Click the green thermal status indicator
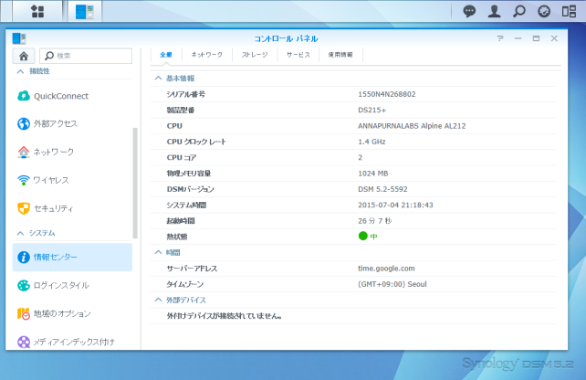The width and height of the screenshot is (586, 380). [x=363, y=236]
